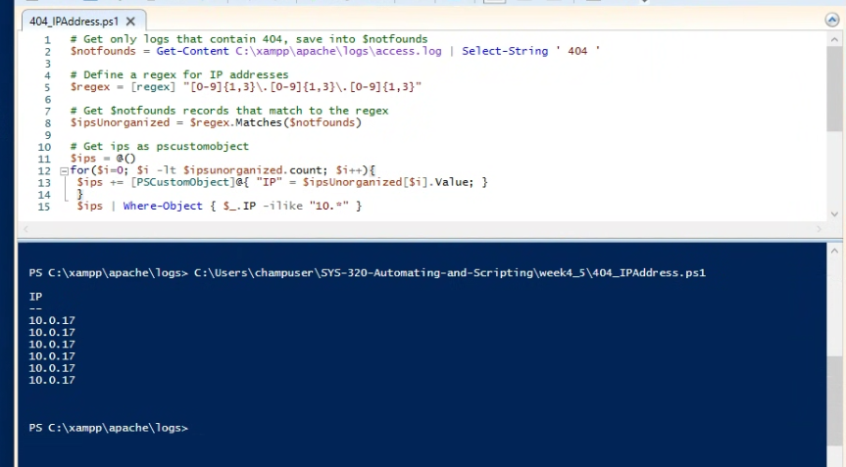Click the console pane scroll up arrow
The width and height of the screenshot is (846, 467).
tap(833, 251)
